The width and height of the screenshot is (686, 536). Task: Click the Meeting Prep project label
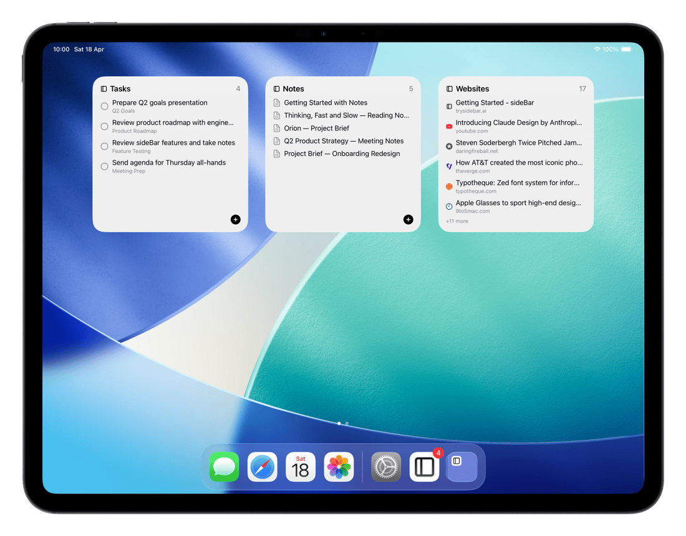click(x=128, y=171)
